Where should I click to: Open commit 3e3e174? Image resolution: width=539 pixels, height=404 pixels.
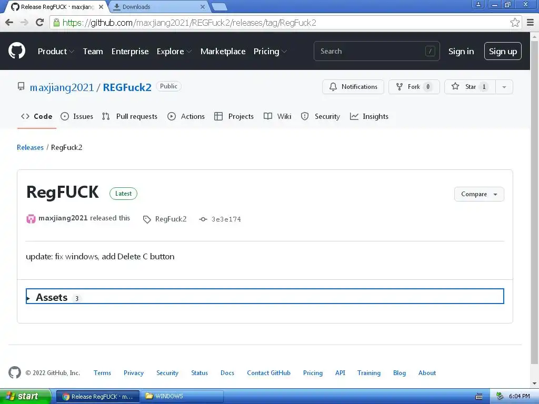pos(226,219)
